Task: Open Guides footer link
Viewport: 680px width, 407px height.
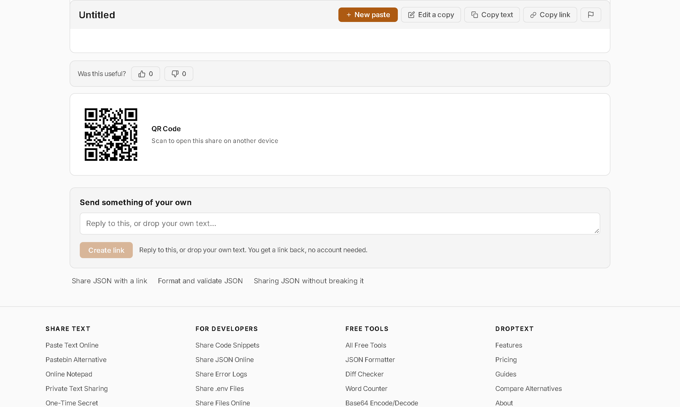Action: (x=506, y=374)
